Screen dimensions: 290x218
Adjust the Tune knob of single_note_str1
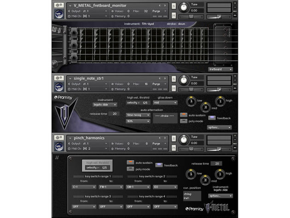tap(184, 80)
